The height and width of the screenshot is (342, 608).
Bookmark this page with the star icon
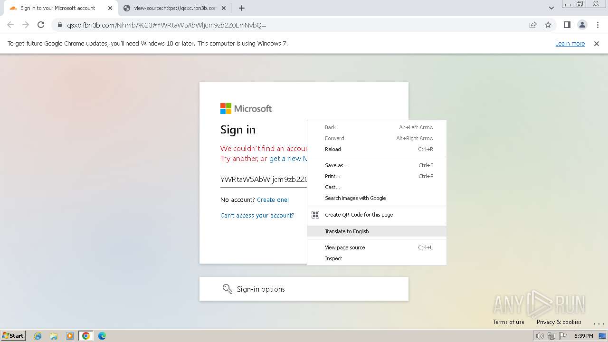548,25
